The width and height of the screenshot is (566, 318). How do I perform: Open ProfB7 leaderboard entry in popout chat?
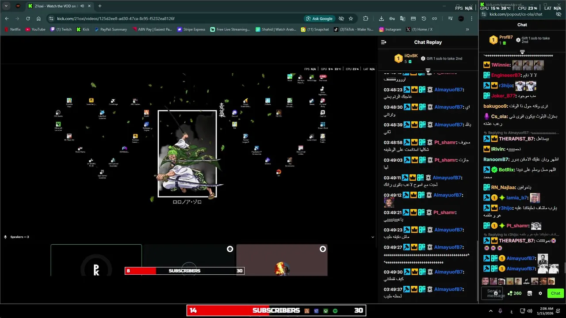501,40
